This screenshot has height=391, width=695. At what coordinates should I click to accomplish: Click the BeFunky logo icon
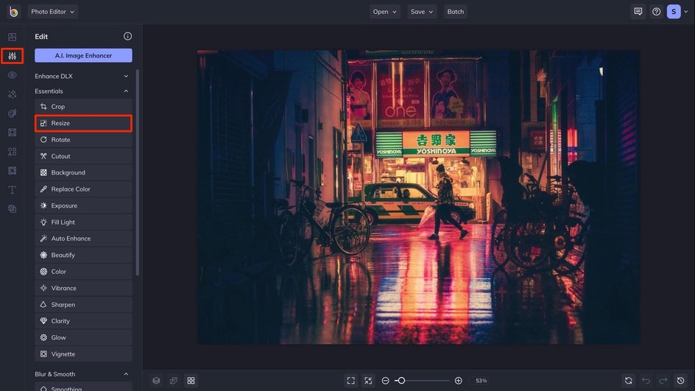click(x=13, y=12)
